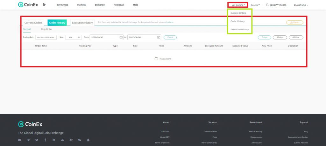The width and height of the screenshot is (326, 146).
Task: Follow the 'click here' Perpetual Contract link
Action: pyautogui.click(x=169, y=22)
